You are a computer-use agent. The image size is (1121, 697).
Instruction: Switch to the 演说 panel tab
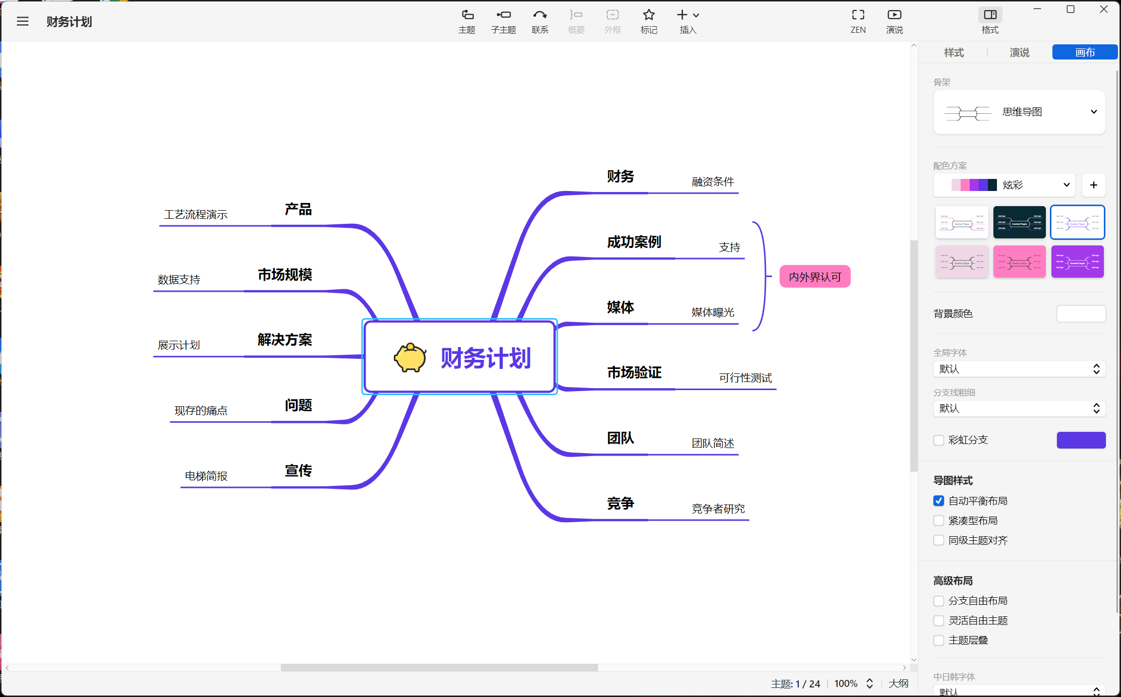tap(1019, 52)
